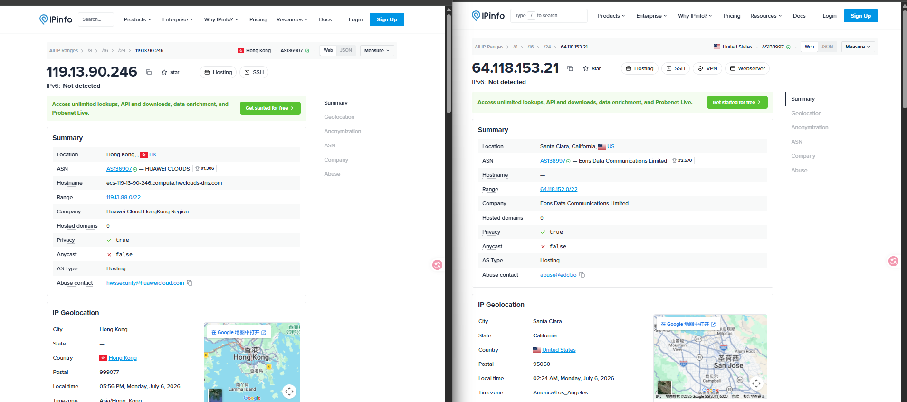Switch to JSON view in left window
This screenshot has width=907, height=402.
[x=346, y=50]
